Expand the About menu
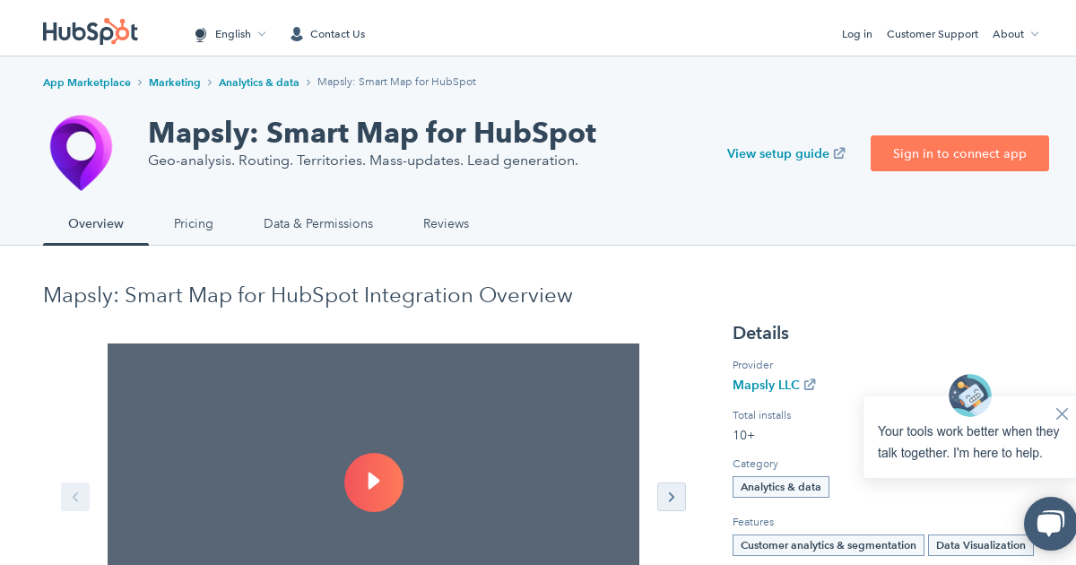1076x565 pixels. [1014, 34]
